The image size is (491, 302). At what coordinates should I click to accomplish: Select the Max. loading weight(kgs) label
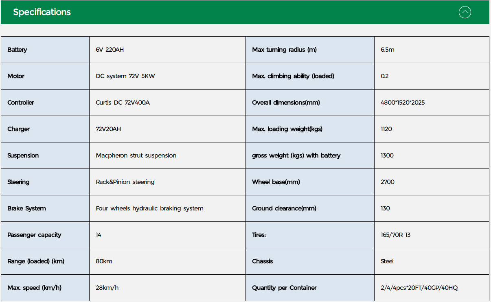(287, 129)
